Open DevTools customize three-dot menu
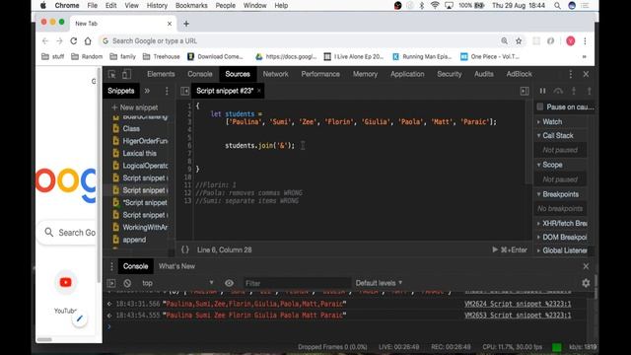Image resolution: width=631 pixels, height=355 pixels. 570,74
